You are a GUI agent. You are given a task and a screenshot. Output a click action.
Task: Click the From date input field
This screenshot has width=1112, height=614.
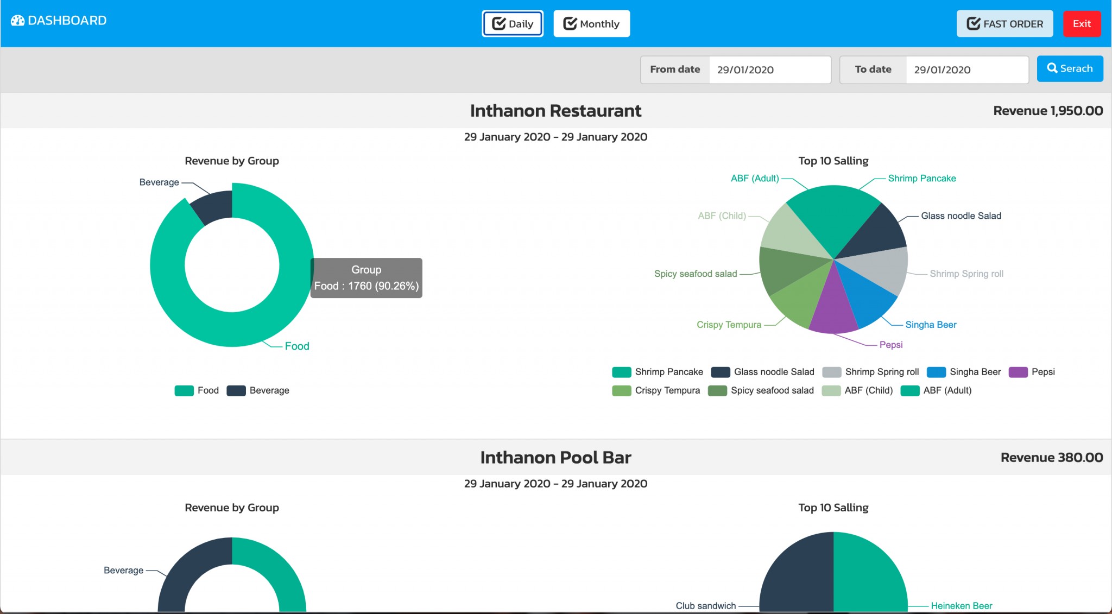769,69
